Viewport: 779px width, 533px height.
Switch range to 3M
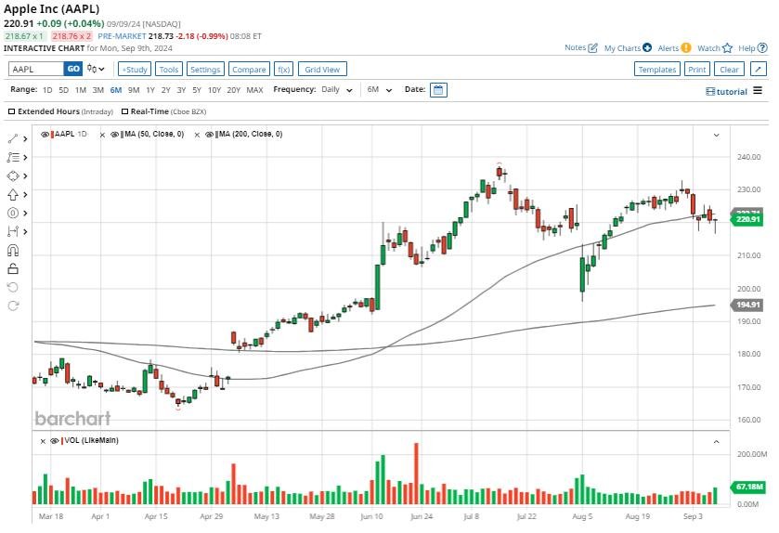click(97, 90)
